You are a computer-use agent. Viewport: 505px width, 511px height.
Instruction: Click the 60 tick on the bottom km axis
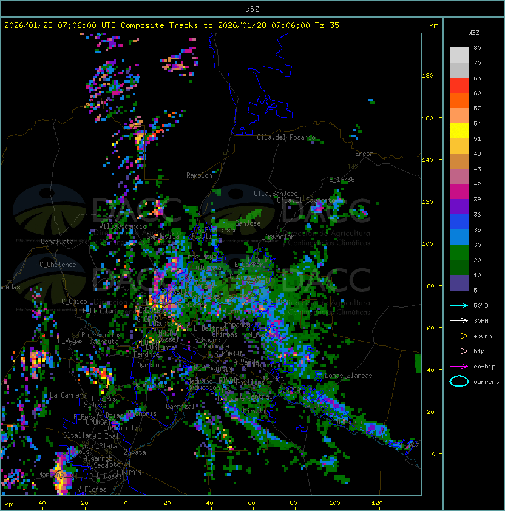251,503
